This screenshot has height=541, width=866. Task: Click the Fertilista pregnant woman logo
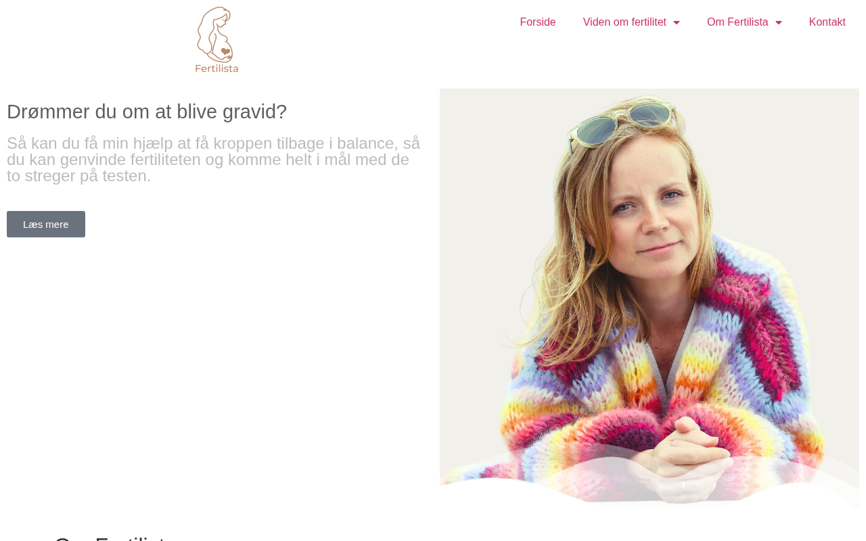216,39
